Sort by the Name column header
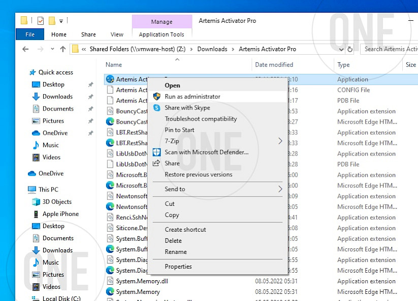The width and height of the screenshot is (418, 301). [x=114, y=65]
